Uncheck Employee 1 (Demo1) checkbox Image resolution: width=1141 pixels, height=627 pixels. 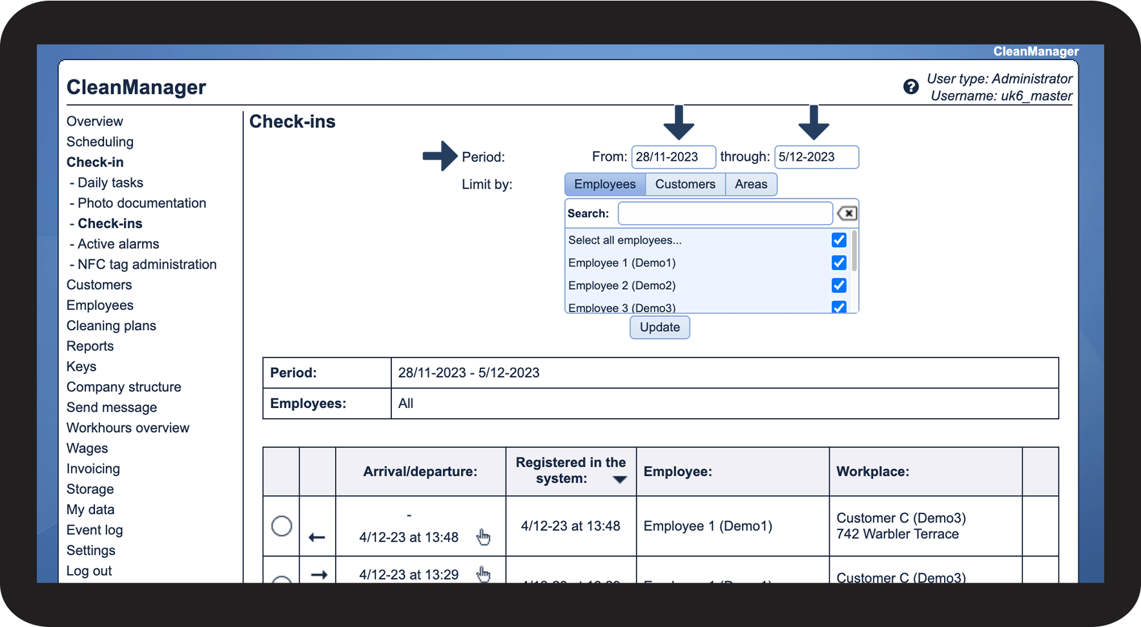[x=839, y=263]
